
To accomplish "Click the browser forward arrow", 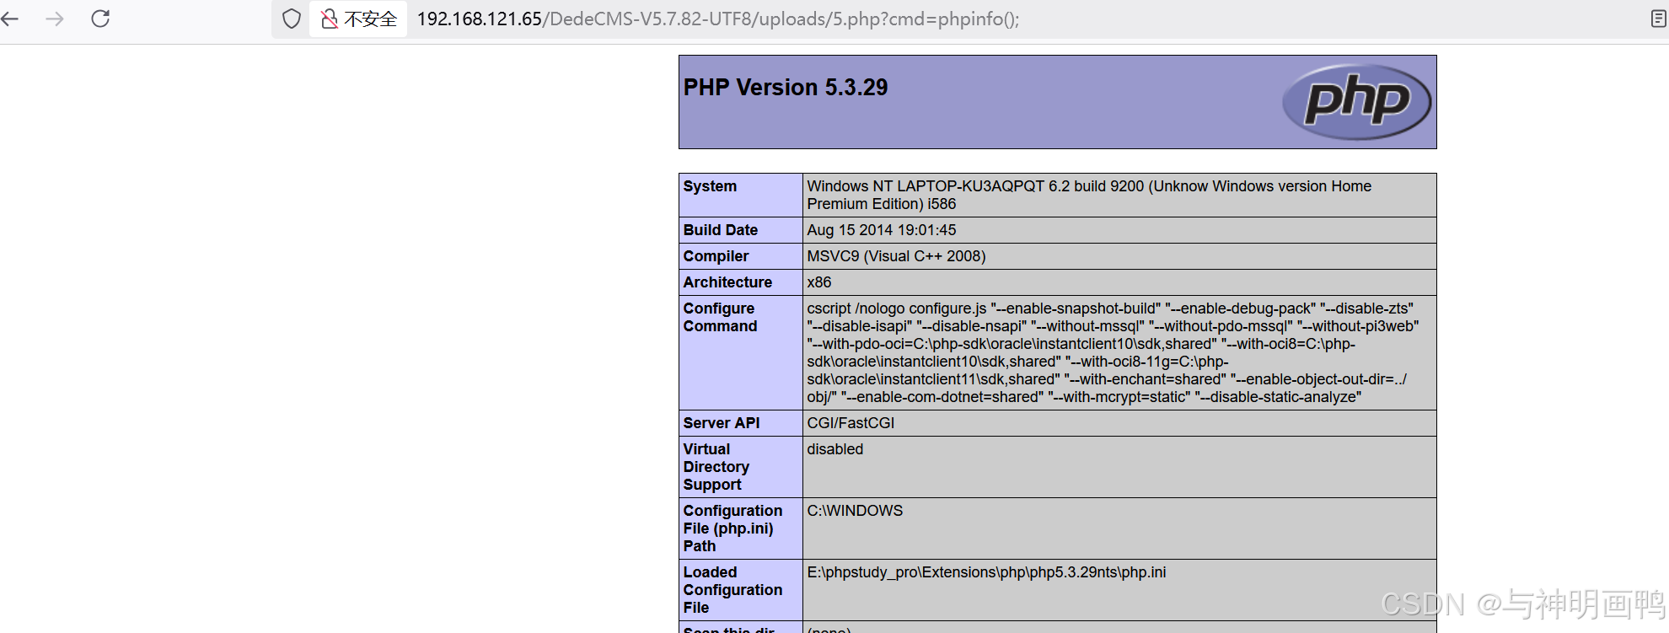I will pyautogui.click(x=55, y=19).
